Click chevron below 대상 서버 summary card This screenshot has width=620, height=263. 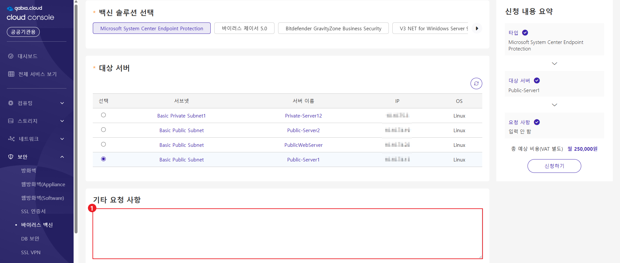554,105
